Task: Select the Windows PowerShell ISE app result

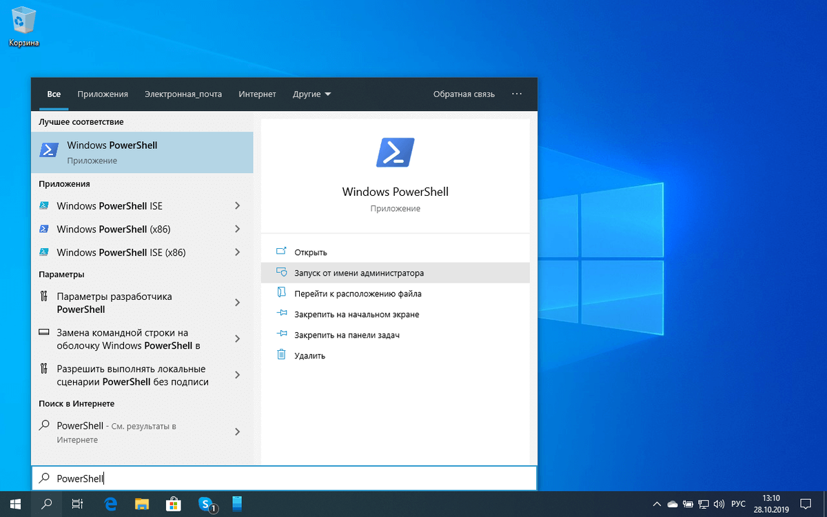Action: point(132,205)
